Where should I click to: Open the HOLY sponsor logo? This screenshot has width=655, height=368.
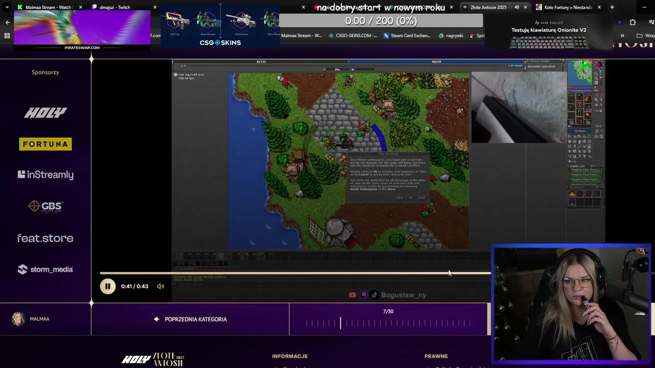click(46, 113)
